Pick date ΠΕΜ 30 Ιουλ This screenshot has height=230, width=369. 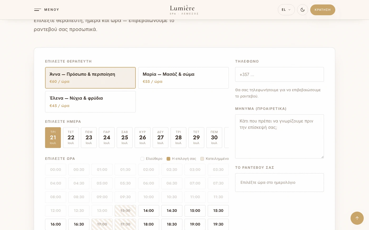click(214, 137)
